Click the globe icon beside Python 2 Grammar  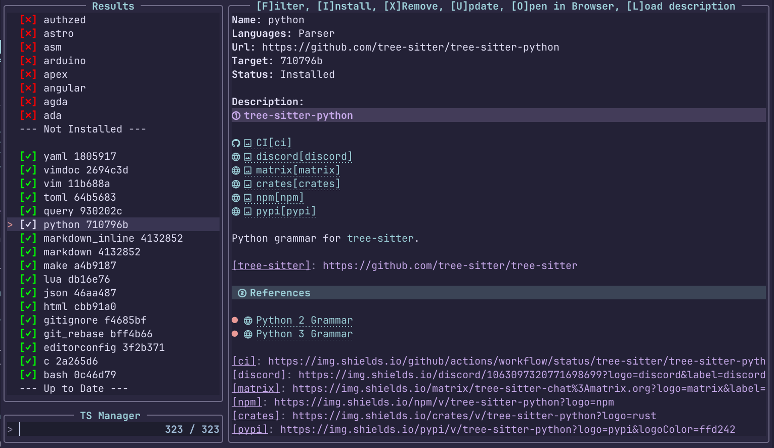coord(248,321)
